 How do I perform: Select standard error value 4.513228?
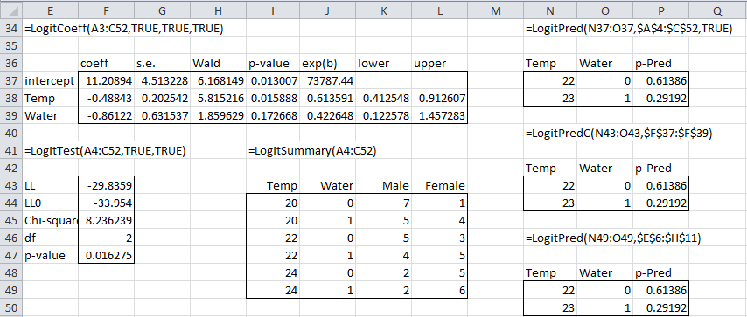coord(162,81)
